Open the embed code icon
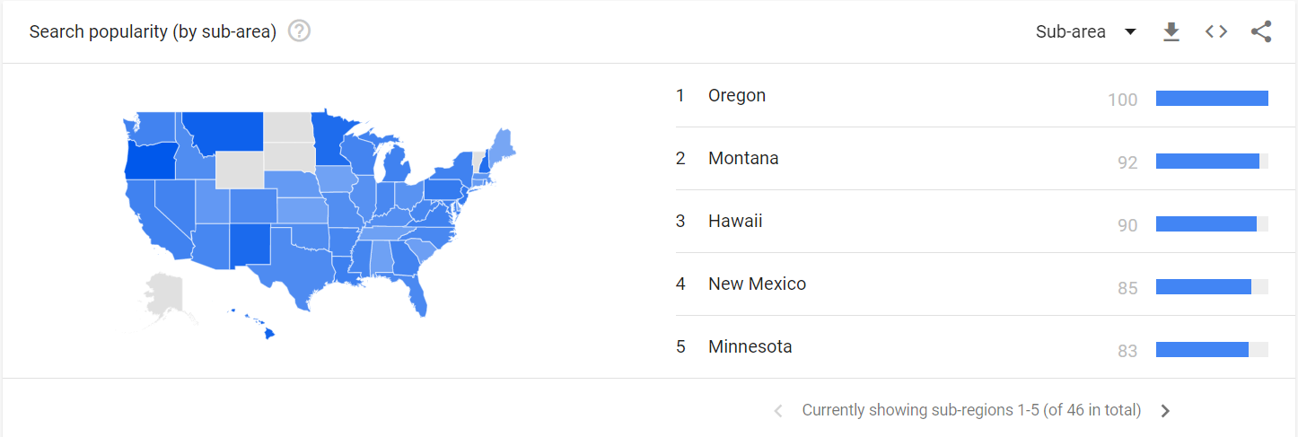 point(1216,31)
